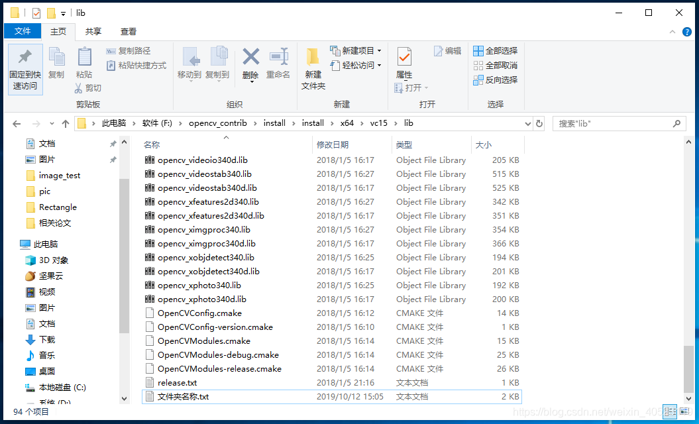Click opencv_contrib in address path

click(217, 123)
